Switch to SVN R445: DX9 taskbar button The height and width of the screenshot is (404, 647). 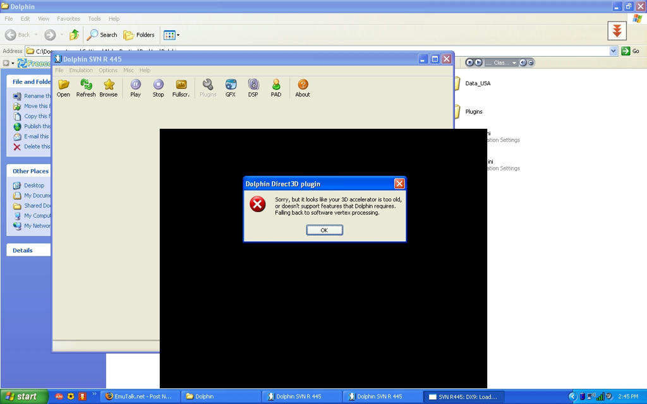point(463,396)
